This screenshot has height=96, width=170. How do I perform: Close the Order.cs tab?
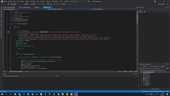pos(50,7)
